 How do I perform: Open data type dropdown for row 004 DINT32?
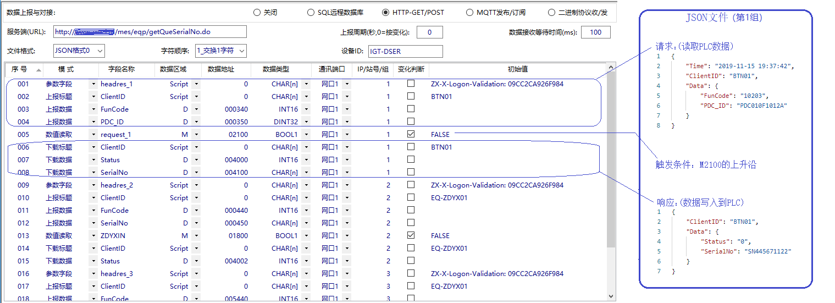pos(306,122)
